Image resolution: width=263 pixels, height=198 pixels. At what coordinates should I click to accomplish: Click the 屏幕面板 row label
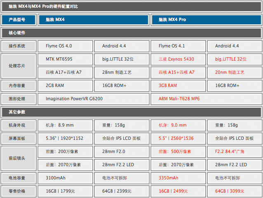pyautogui.click(x=19, y=139)
